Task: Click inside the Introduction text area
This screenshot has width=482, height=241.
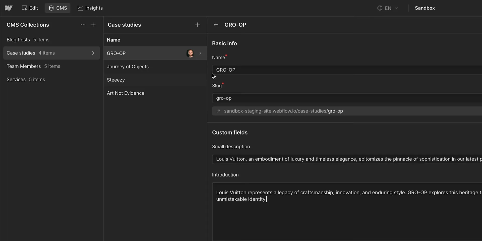Action: pyautogui.click(x=347, y=212)
